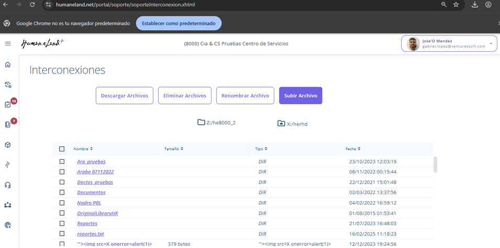Screen dimensions: 500x248
Task: Check the box for Ara_pruebas row
Action: click(62, 162)
